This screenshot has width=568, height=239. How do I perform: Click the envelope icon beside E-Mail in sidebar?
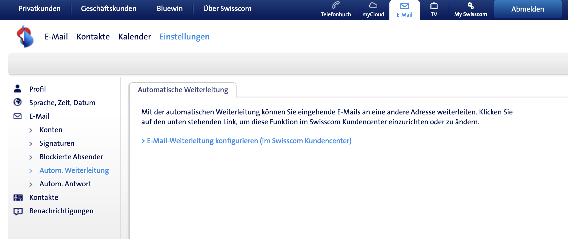[18, 116]
